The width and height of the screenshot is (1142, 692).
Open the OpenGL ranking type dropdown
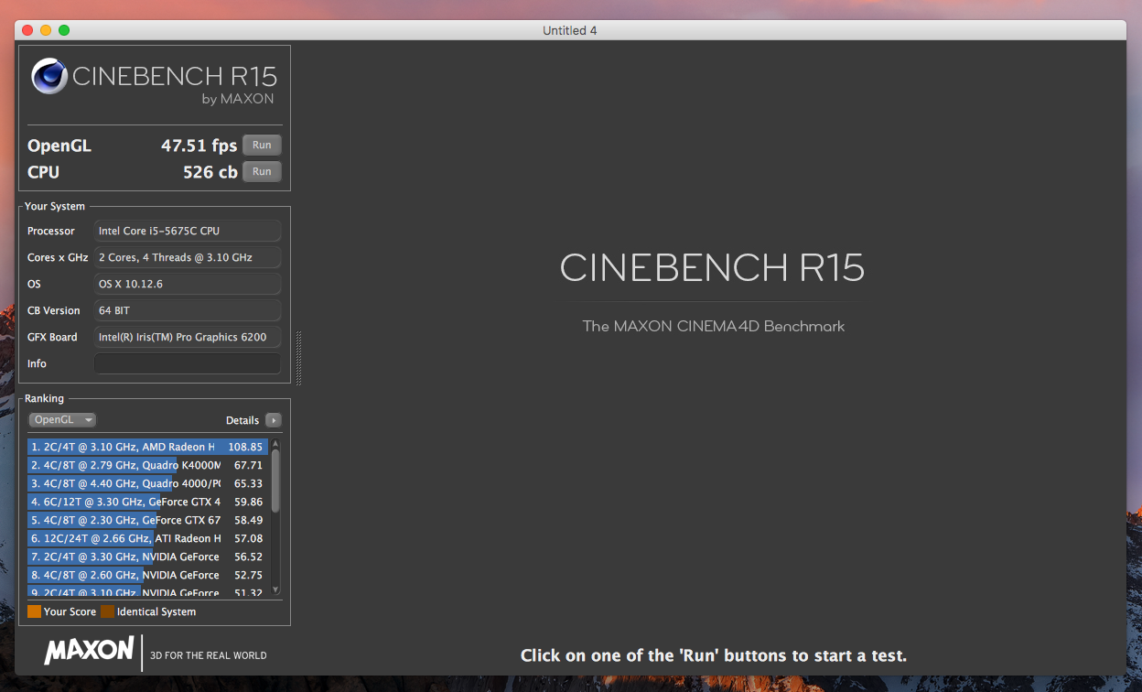[x=62, y=420]
